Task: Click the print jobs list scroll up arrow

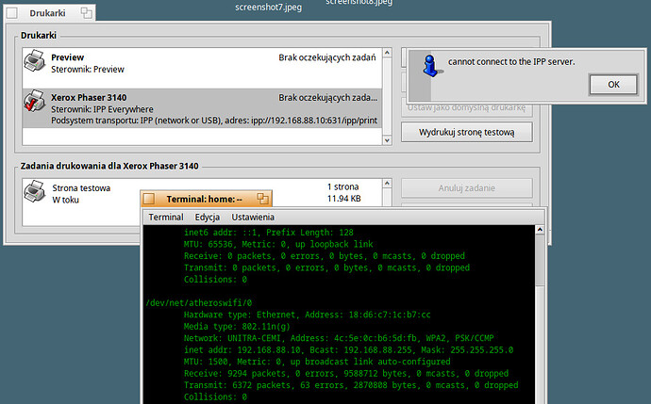Action: click(387, 183)
